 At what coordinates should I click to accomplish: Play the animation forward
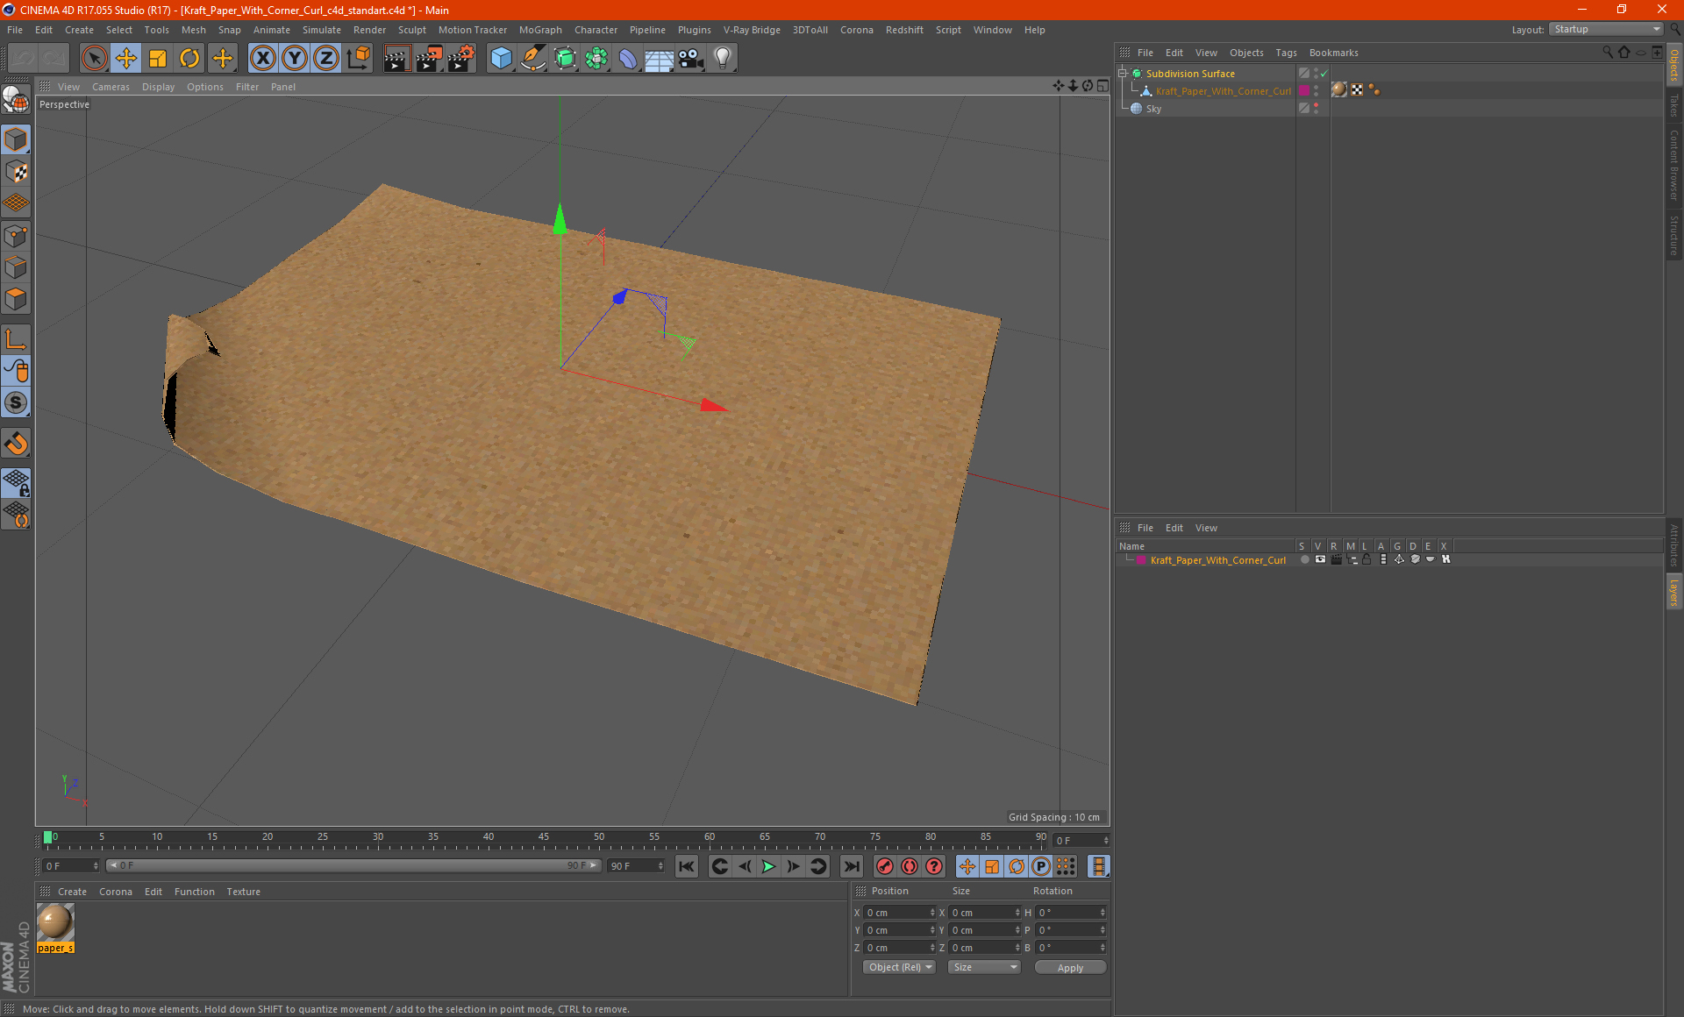(x=768, y=866)
